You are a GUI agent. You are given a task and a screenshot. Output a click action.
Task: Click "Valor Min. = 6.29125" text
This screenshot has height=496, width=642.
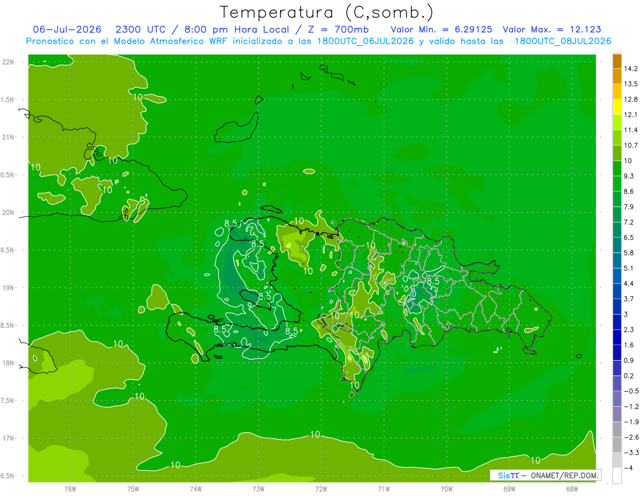(x=442, y=29)
